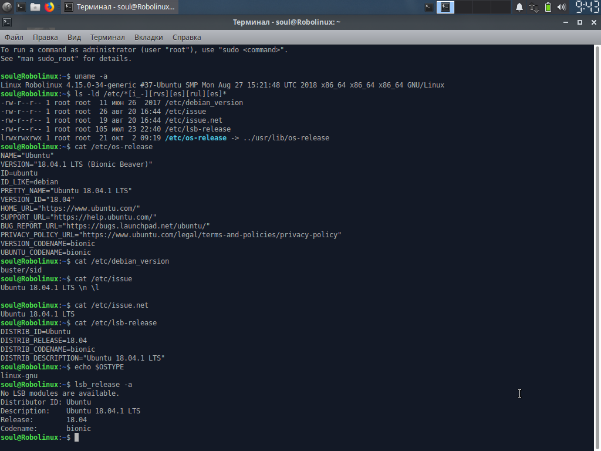Image resolution: width=601 pixels, height=451 pixels.
Task: Click the 'Linux Robolinux 4.15.0-34-generic' output line
Action: [x=222, y=85]
